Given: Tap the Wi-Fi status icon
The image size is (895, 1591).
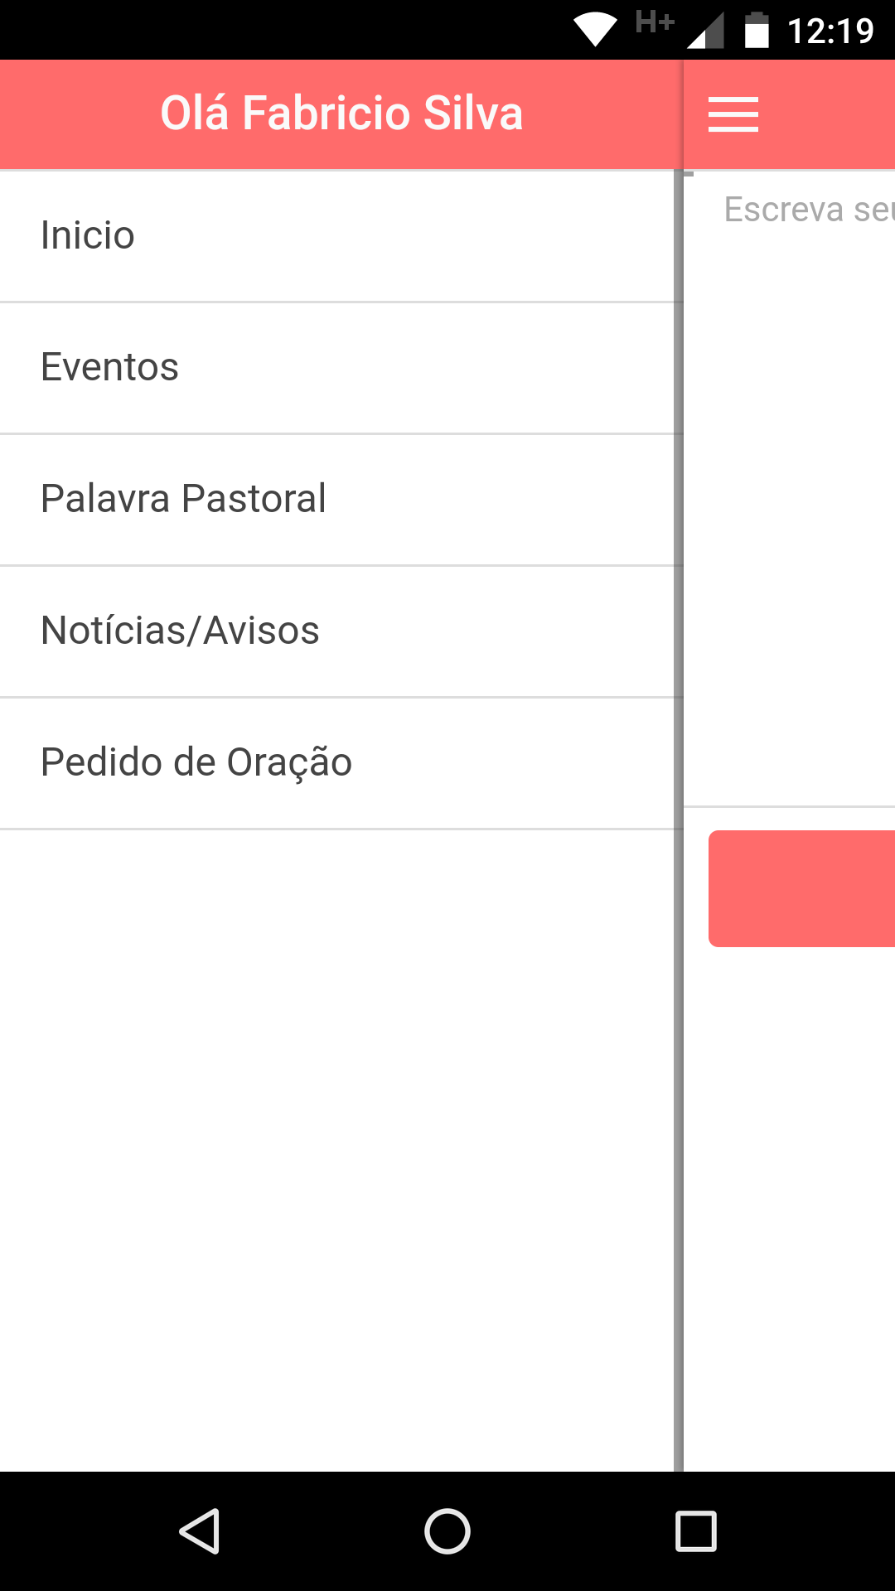Looking at the screenshot, I should pos(595,31).
